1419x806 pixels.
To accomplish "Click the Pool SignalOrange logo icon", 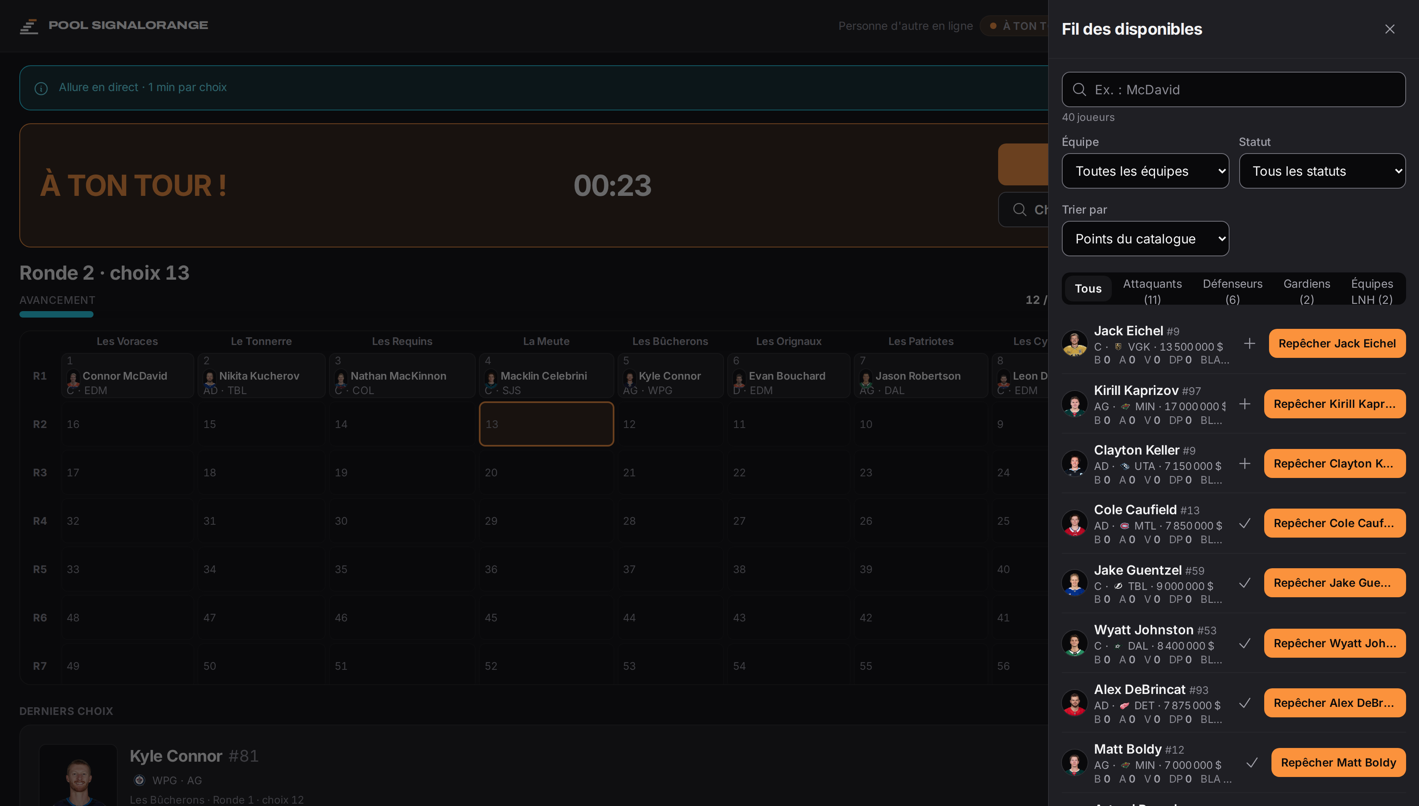I will [x=29, y=26].
